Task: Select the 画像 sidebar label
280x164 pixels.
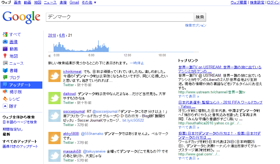Action: coord(14,42)
